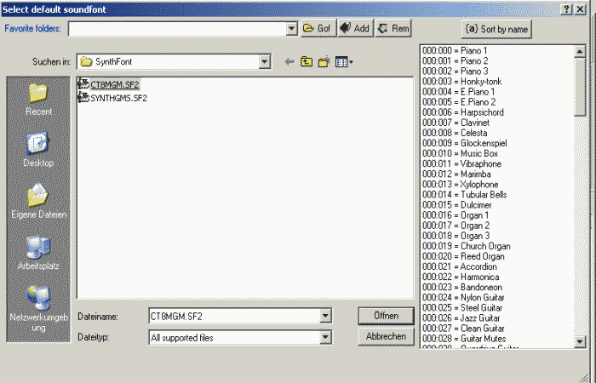
Task: Open Eigene Dateien folder shortcut
Action: pyautogui.click(x=39, y=202)
